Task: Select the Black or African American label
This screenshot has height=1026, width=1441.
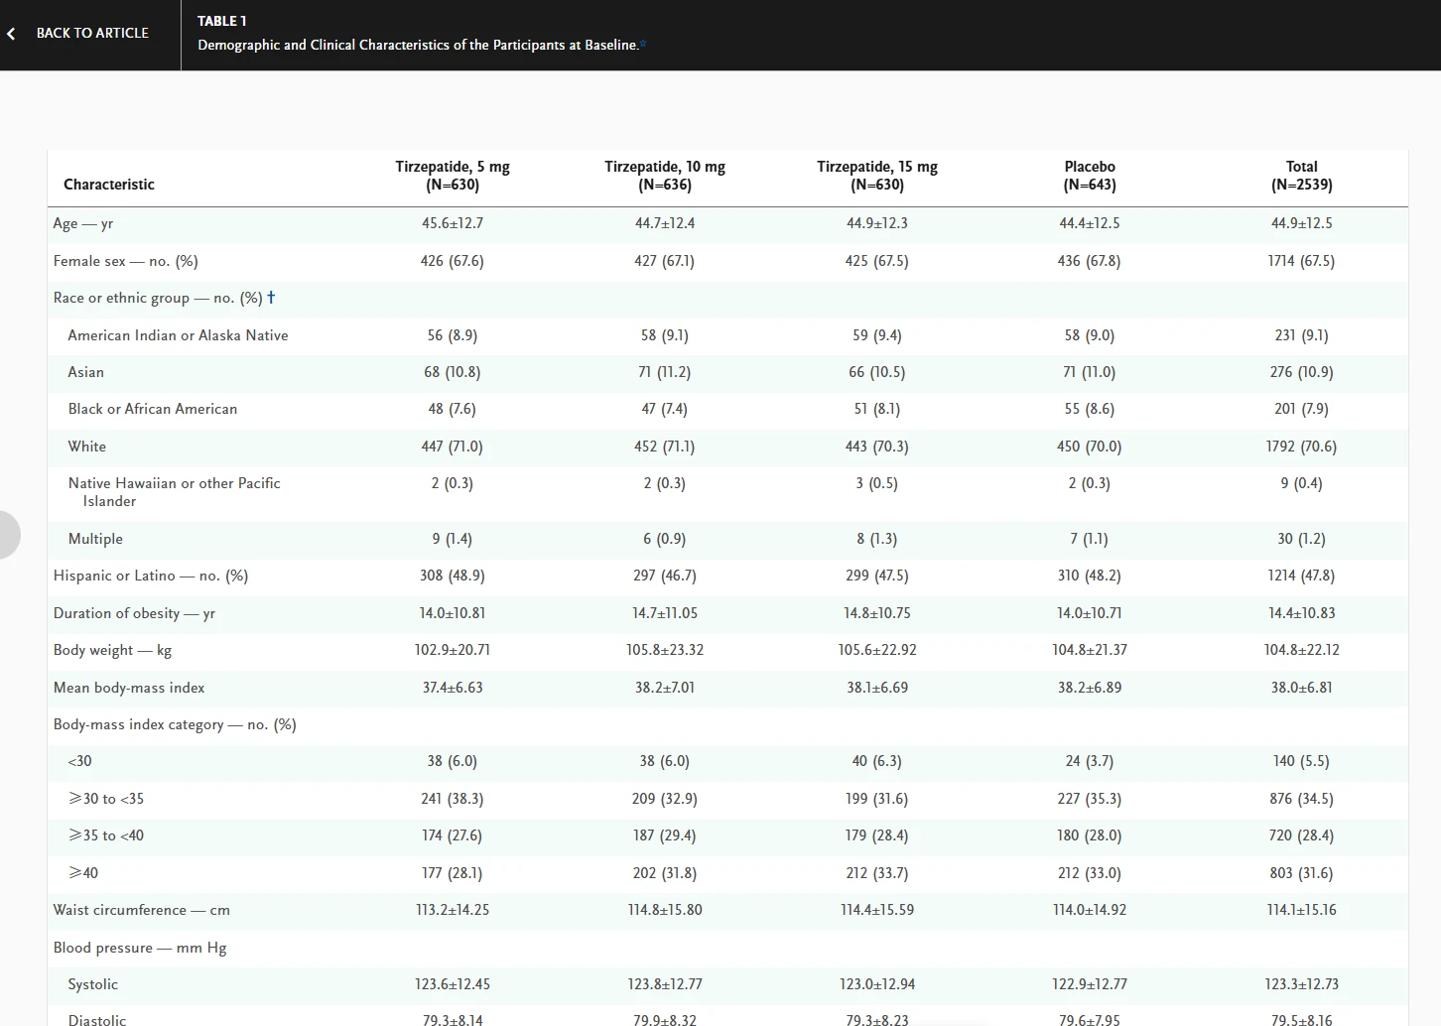Action: (153, 409)
